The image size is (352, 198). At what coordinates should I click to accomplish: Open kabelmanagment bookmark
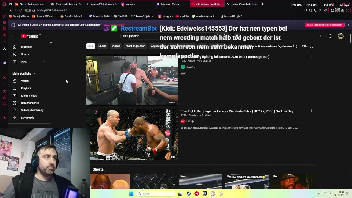tap(204, 16)
